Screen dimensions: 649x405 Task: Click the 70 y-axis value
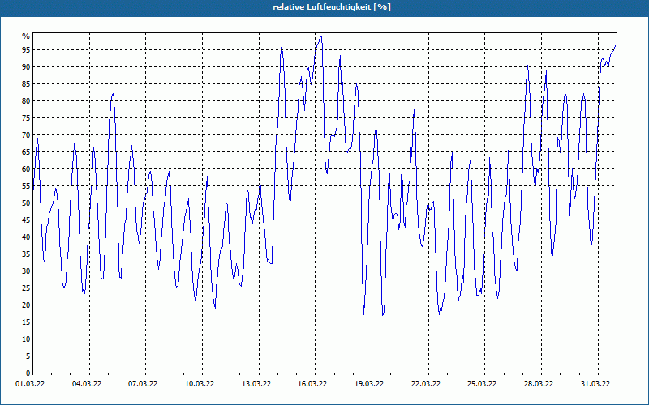(x=26, y=134)
